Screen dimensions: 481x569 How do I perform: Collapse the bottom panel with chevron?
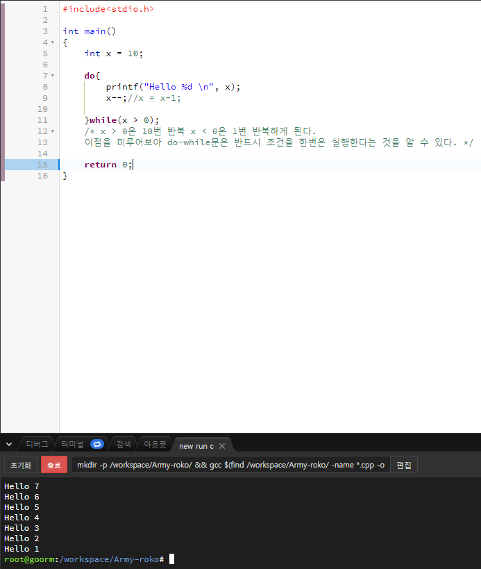click(9, 444)
